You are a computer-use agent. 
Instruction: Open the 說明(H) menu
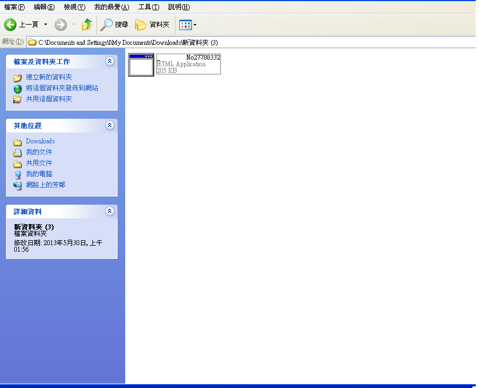(179, 7)
